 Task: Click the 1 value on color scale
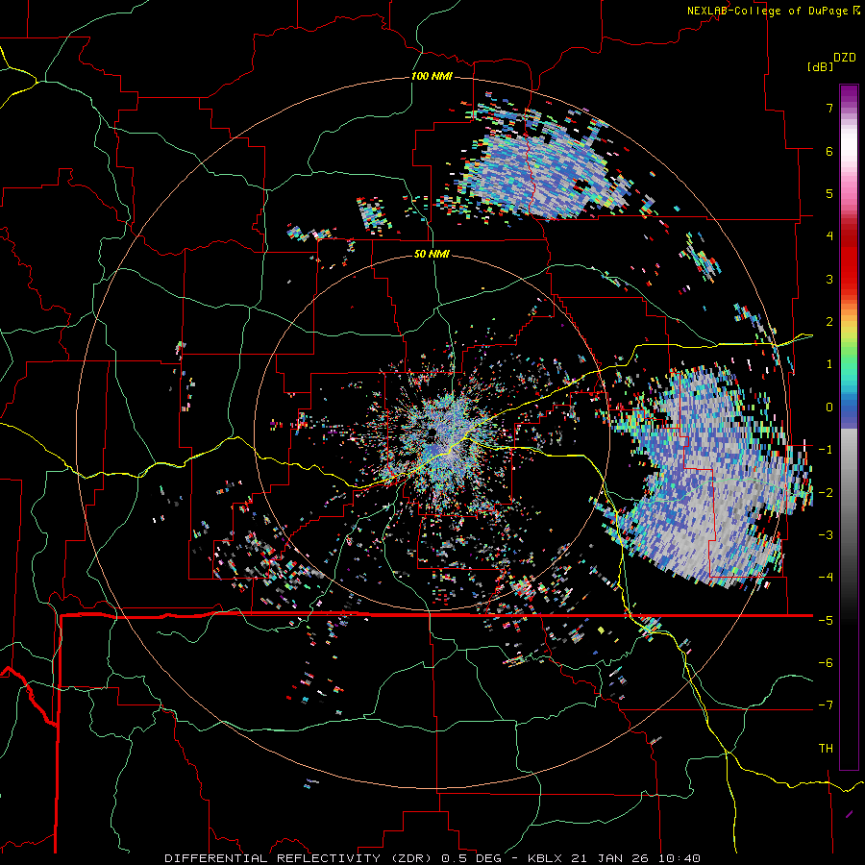coord(829,364)
